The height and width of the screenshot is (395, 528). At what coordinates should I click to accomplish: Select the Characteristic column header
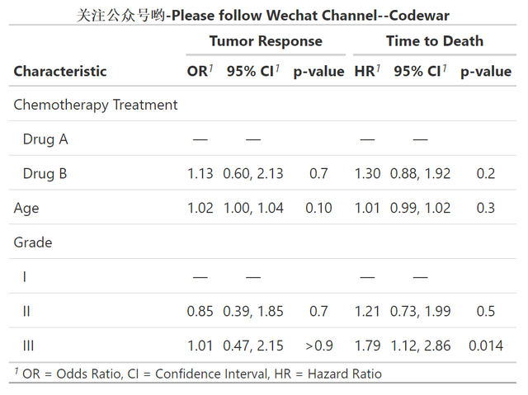click(x=60, y=72)
